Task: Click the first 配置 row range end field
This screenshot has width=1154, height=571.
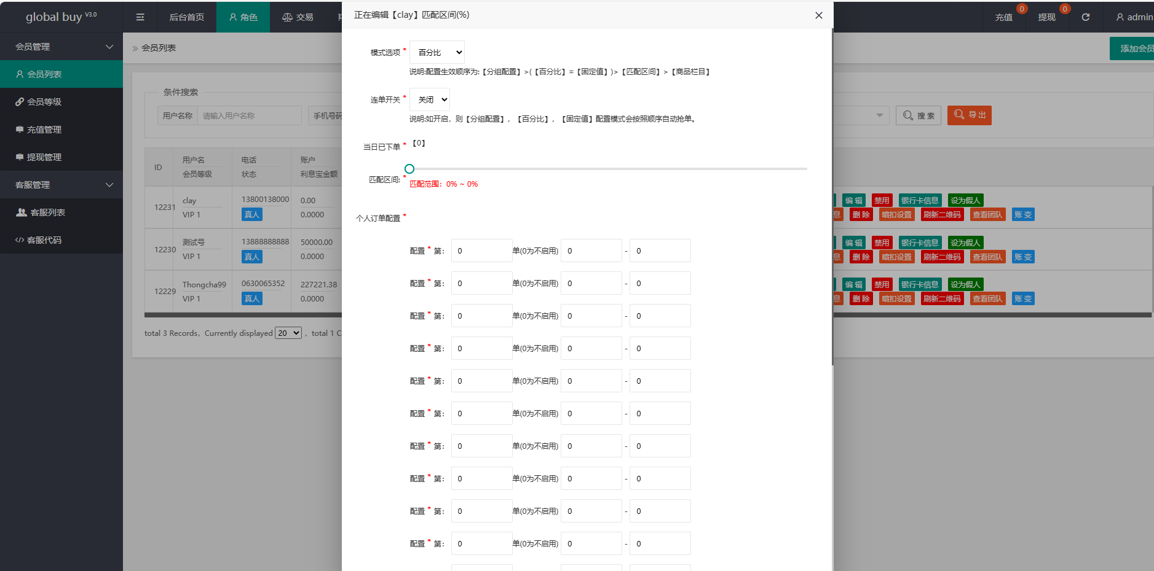Action: 660,251
